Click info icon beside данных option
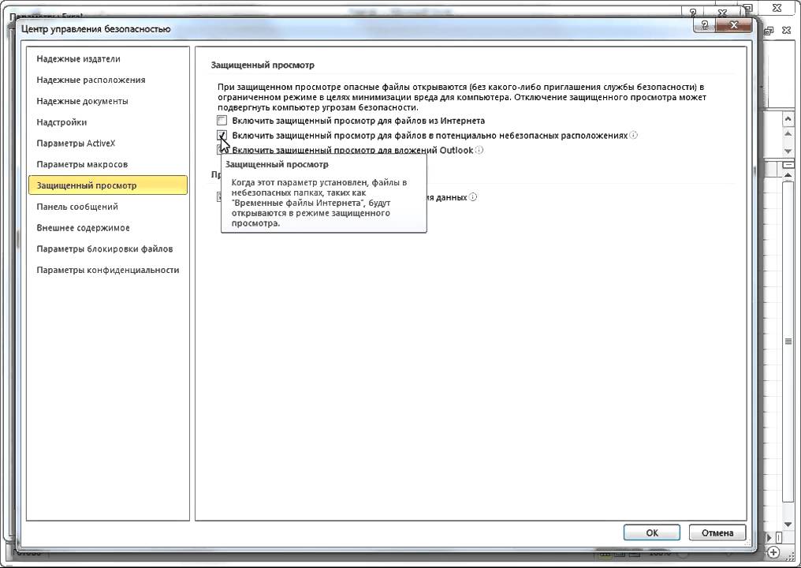Image resolution: width=801 pixels, height=568 pixels. (x=473, y=197)
